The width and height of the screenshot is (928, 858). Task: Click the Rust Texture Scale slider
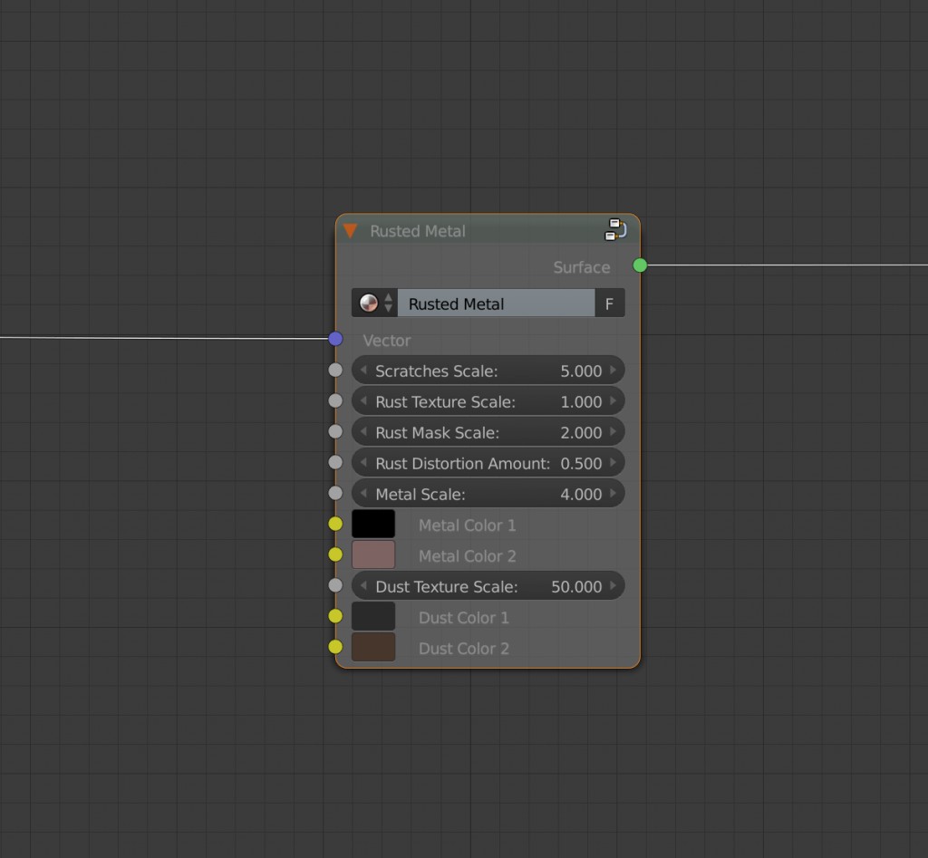coord(488,400)
